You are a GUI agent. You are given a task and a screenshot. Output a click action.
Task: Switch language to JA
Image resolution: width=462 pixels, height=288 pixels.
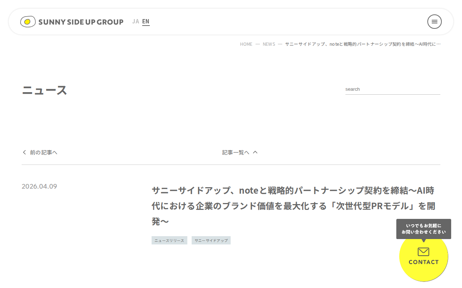pos(135,22)
